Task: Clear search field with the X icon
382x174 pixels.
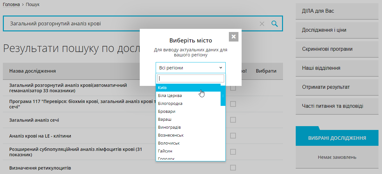Action: tap(262, 24)
